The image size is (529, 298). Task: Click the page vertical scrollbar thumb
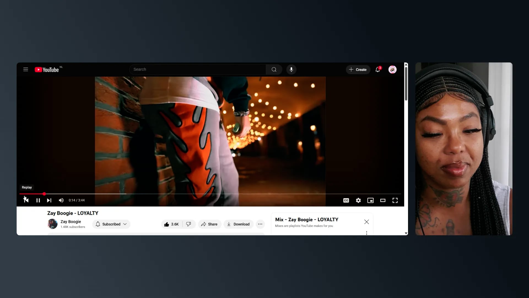[x=406, y=84]
